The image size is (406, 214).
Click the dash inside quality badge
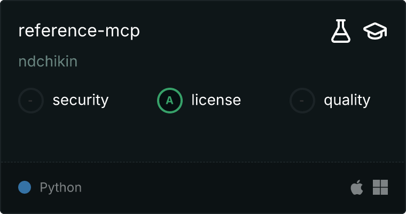coord(302,101)
